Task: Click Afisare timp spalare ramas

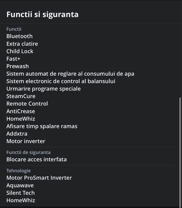Action: (42, 126)
